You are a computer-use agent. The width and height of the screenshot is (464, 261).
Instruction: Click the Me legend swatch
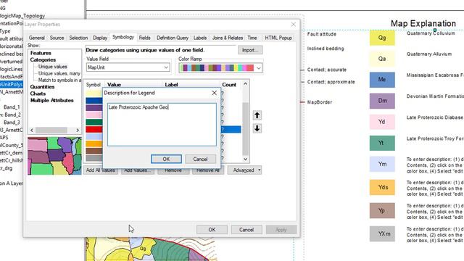pos(382,80)
